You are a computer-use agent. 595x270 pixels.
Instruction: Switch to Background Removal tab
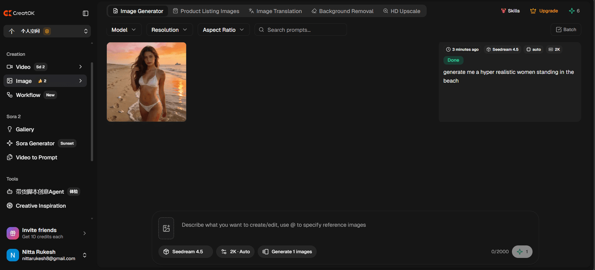(342, 11)
